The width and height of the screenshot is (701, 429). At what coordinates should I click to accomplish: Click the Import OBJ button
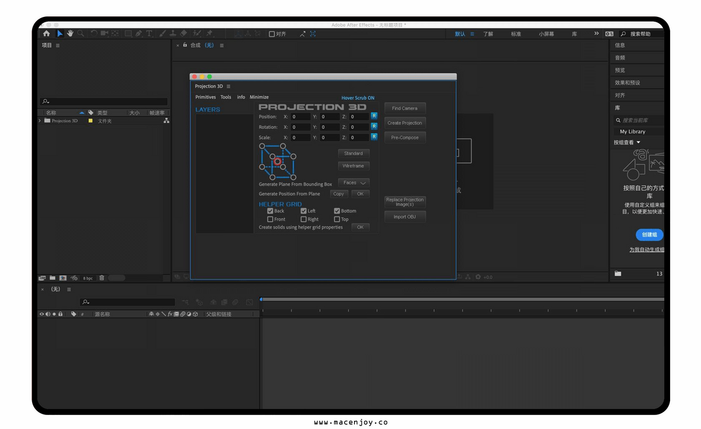[405, 217]
